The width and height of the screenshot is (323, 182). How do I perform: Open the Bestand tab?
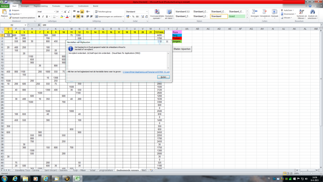[x=5, y=6]
